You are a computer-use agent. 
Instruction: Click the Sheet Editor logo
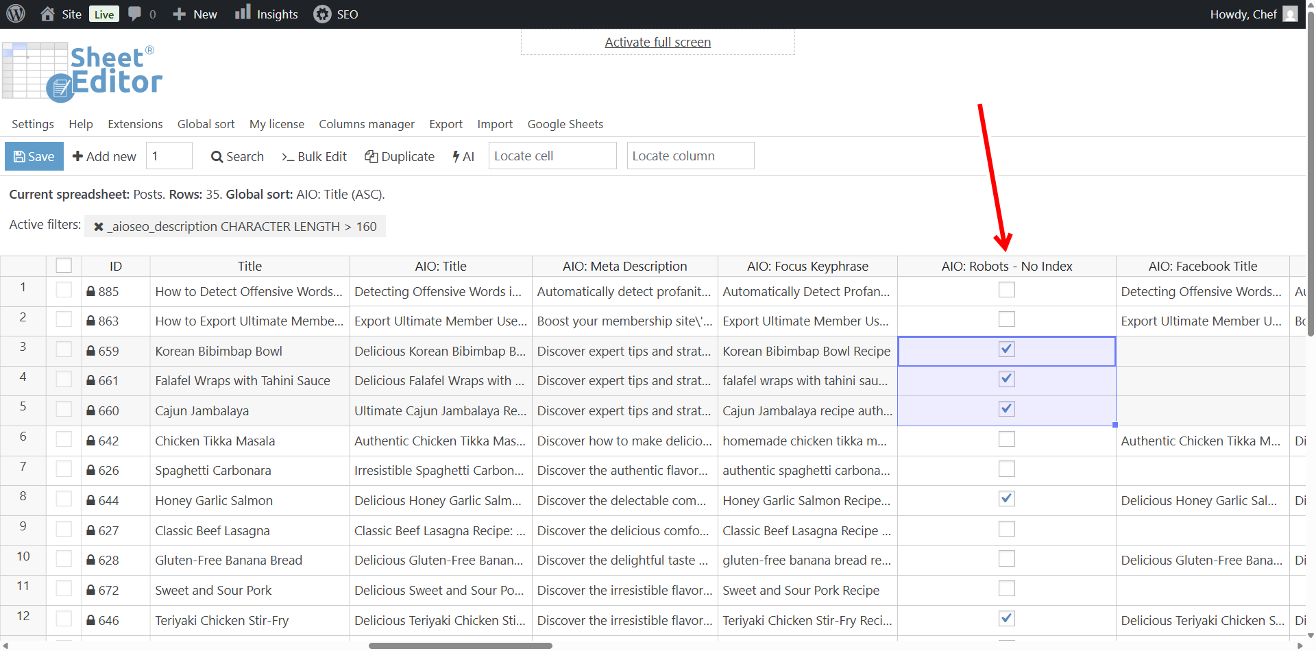click(x=82, y=72)
